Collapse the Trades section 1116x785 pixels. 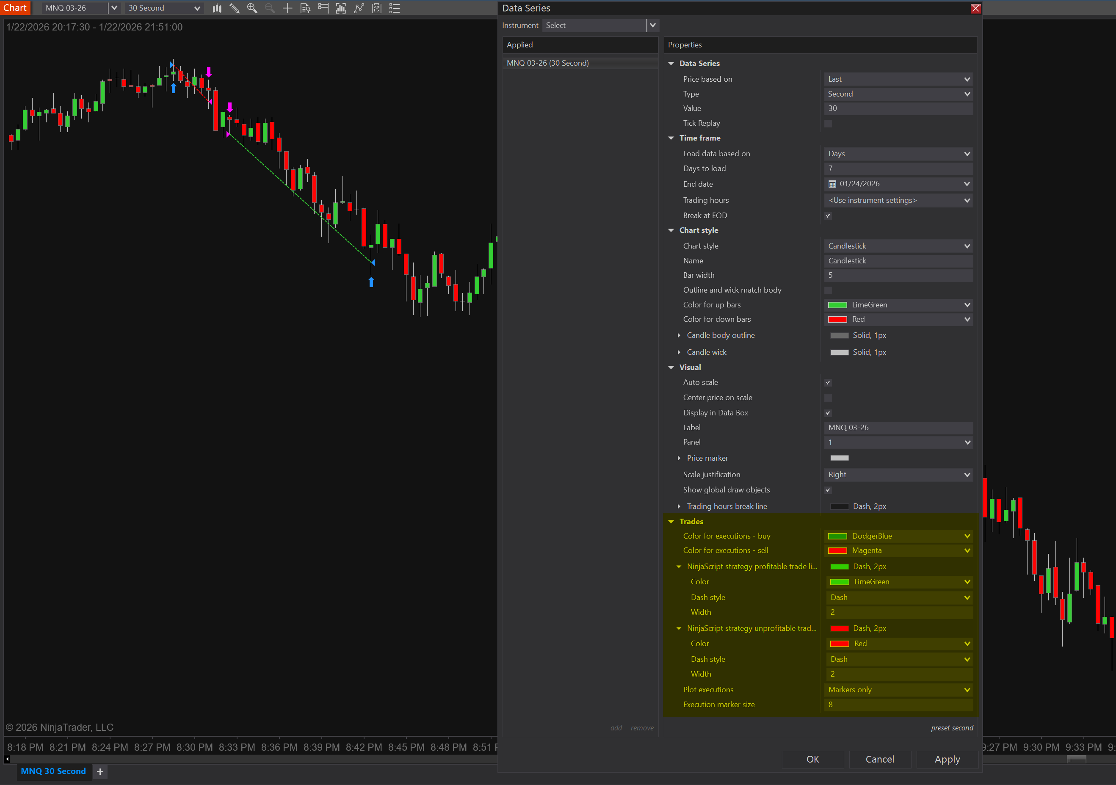(x=671, y=522)
